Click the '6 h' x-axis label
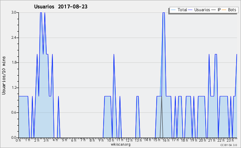The width and height of the screenshot is (241, 148). (x=74, y=140)
